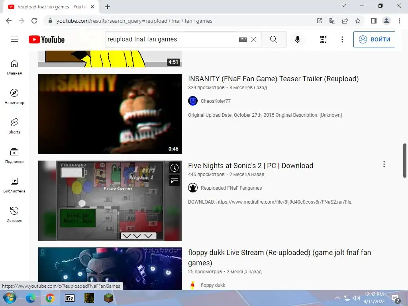Click the YouTube logo

point(47,39)
